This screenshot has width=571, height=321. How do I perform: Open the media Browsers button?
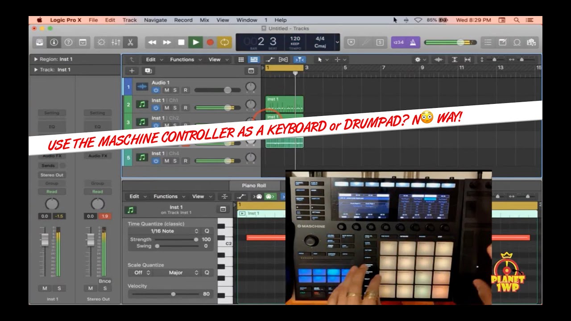[531, 42]
